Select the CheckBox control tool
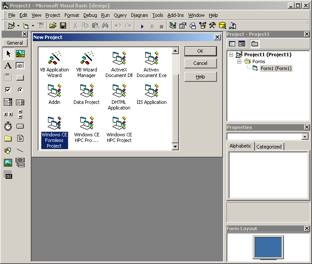The height and width of the screenshot is (264, 312). [x=8, y=90]
